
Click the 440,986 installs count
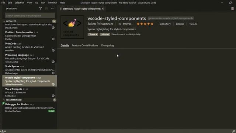127,24
